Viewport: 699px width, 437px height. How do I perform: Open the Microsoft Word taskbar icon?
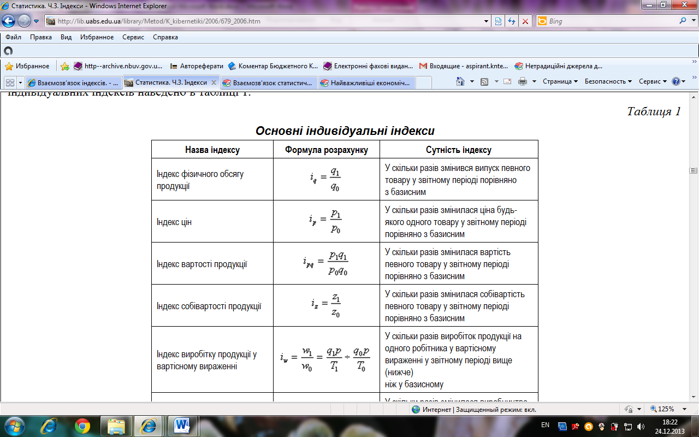point(181,426)
